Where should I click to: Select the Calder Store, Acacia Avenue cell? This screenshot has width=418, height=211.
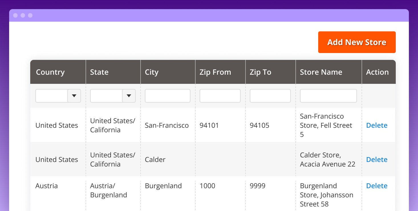point(327,160)
